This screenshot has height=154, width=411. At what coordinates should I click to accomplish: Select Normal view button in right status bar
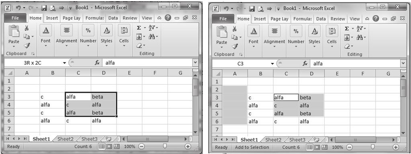[x=309, y=147]
